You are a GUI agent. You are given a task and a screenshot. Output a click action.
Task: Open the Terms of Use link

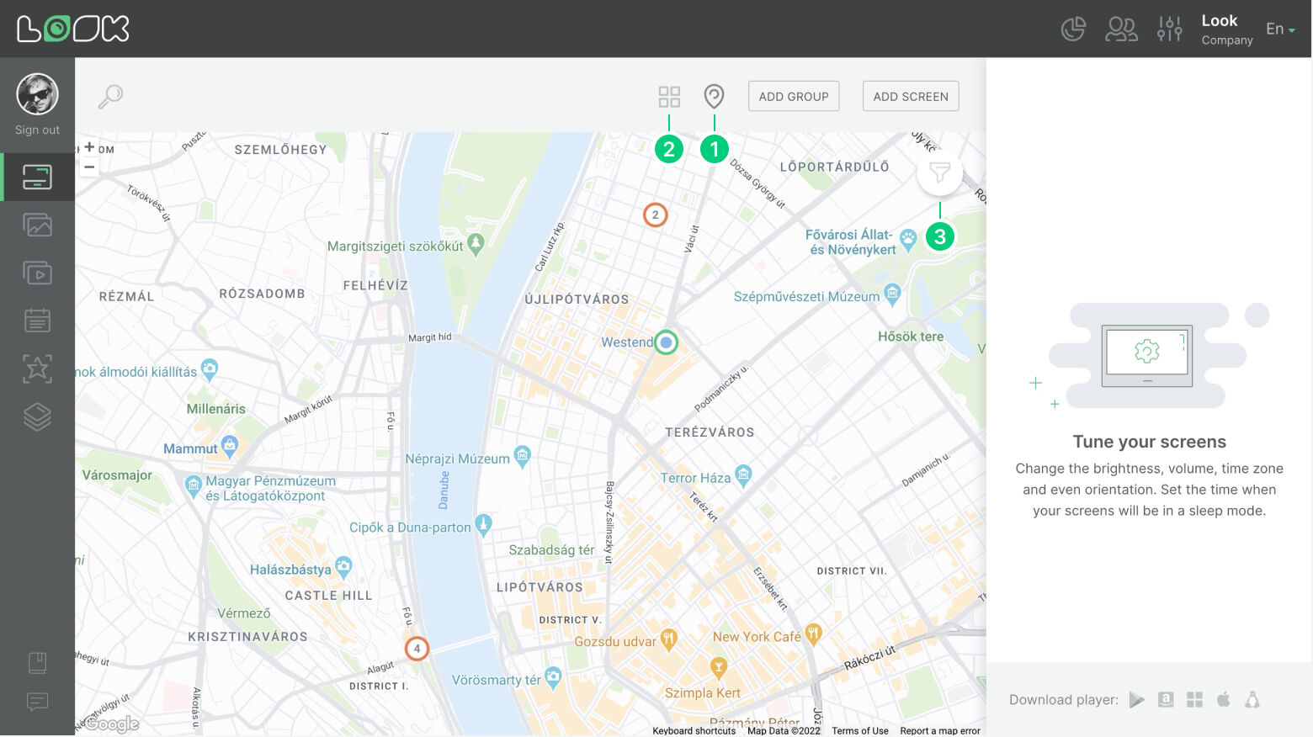[x=859, y=730]
